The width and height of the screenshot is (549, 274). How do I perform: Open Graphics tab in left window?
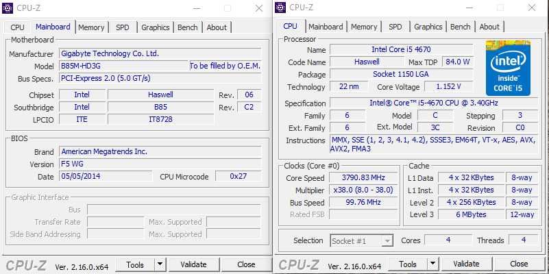pyautogui.click(x=156, y=27)
